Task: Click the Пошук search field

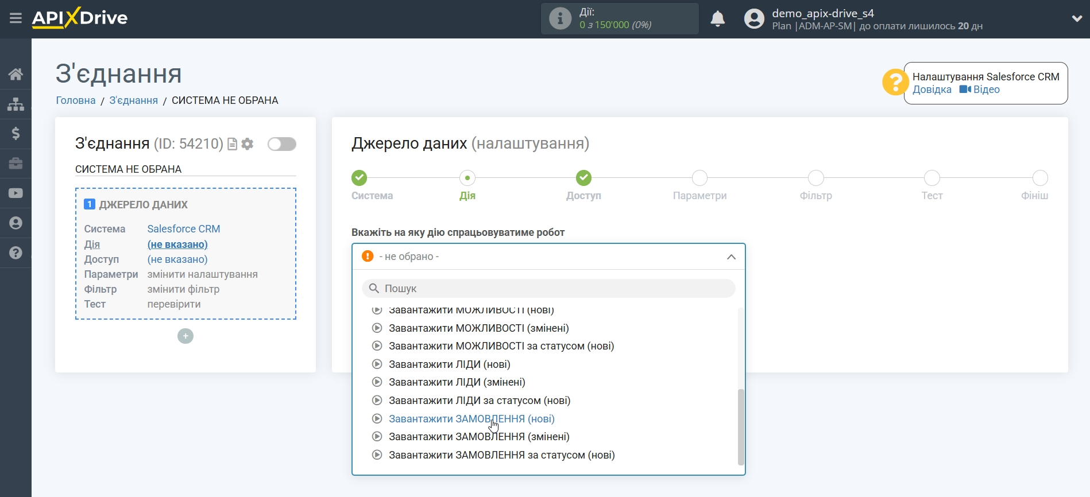Action: coord(548,288)
